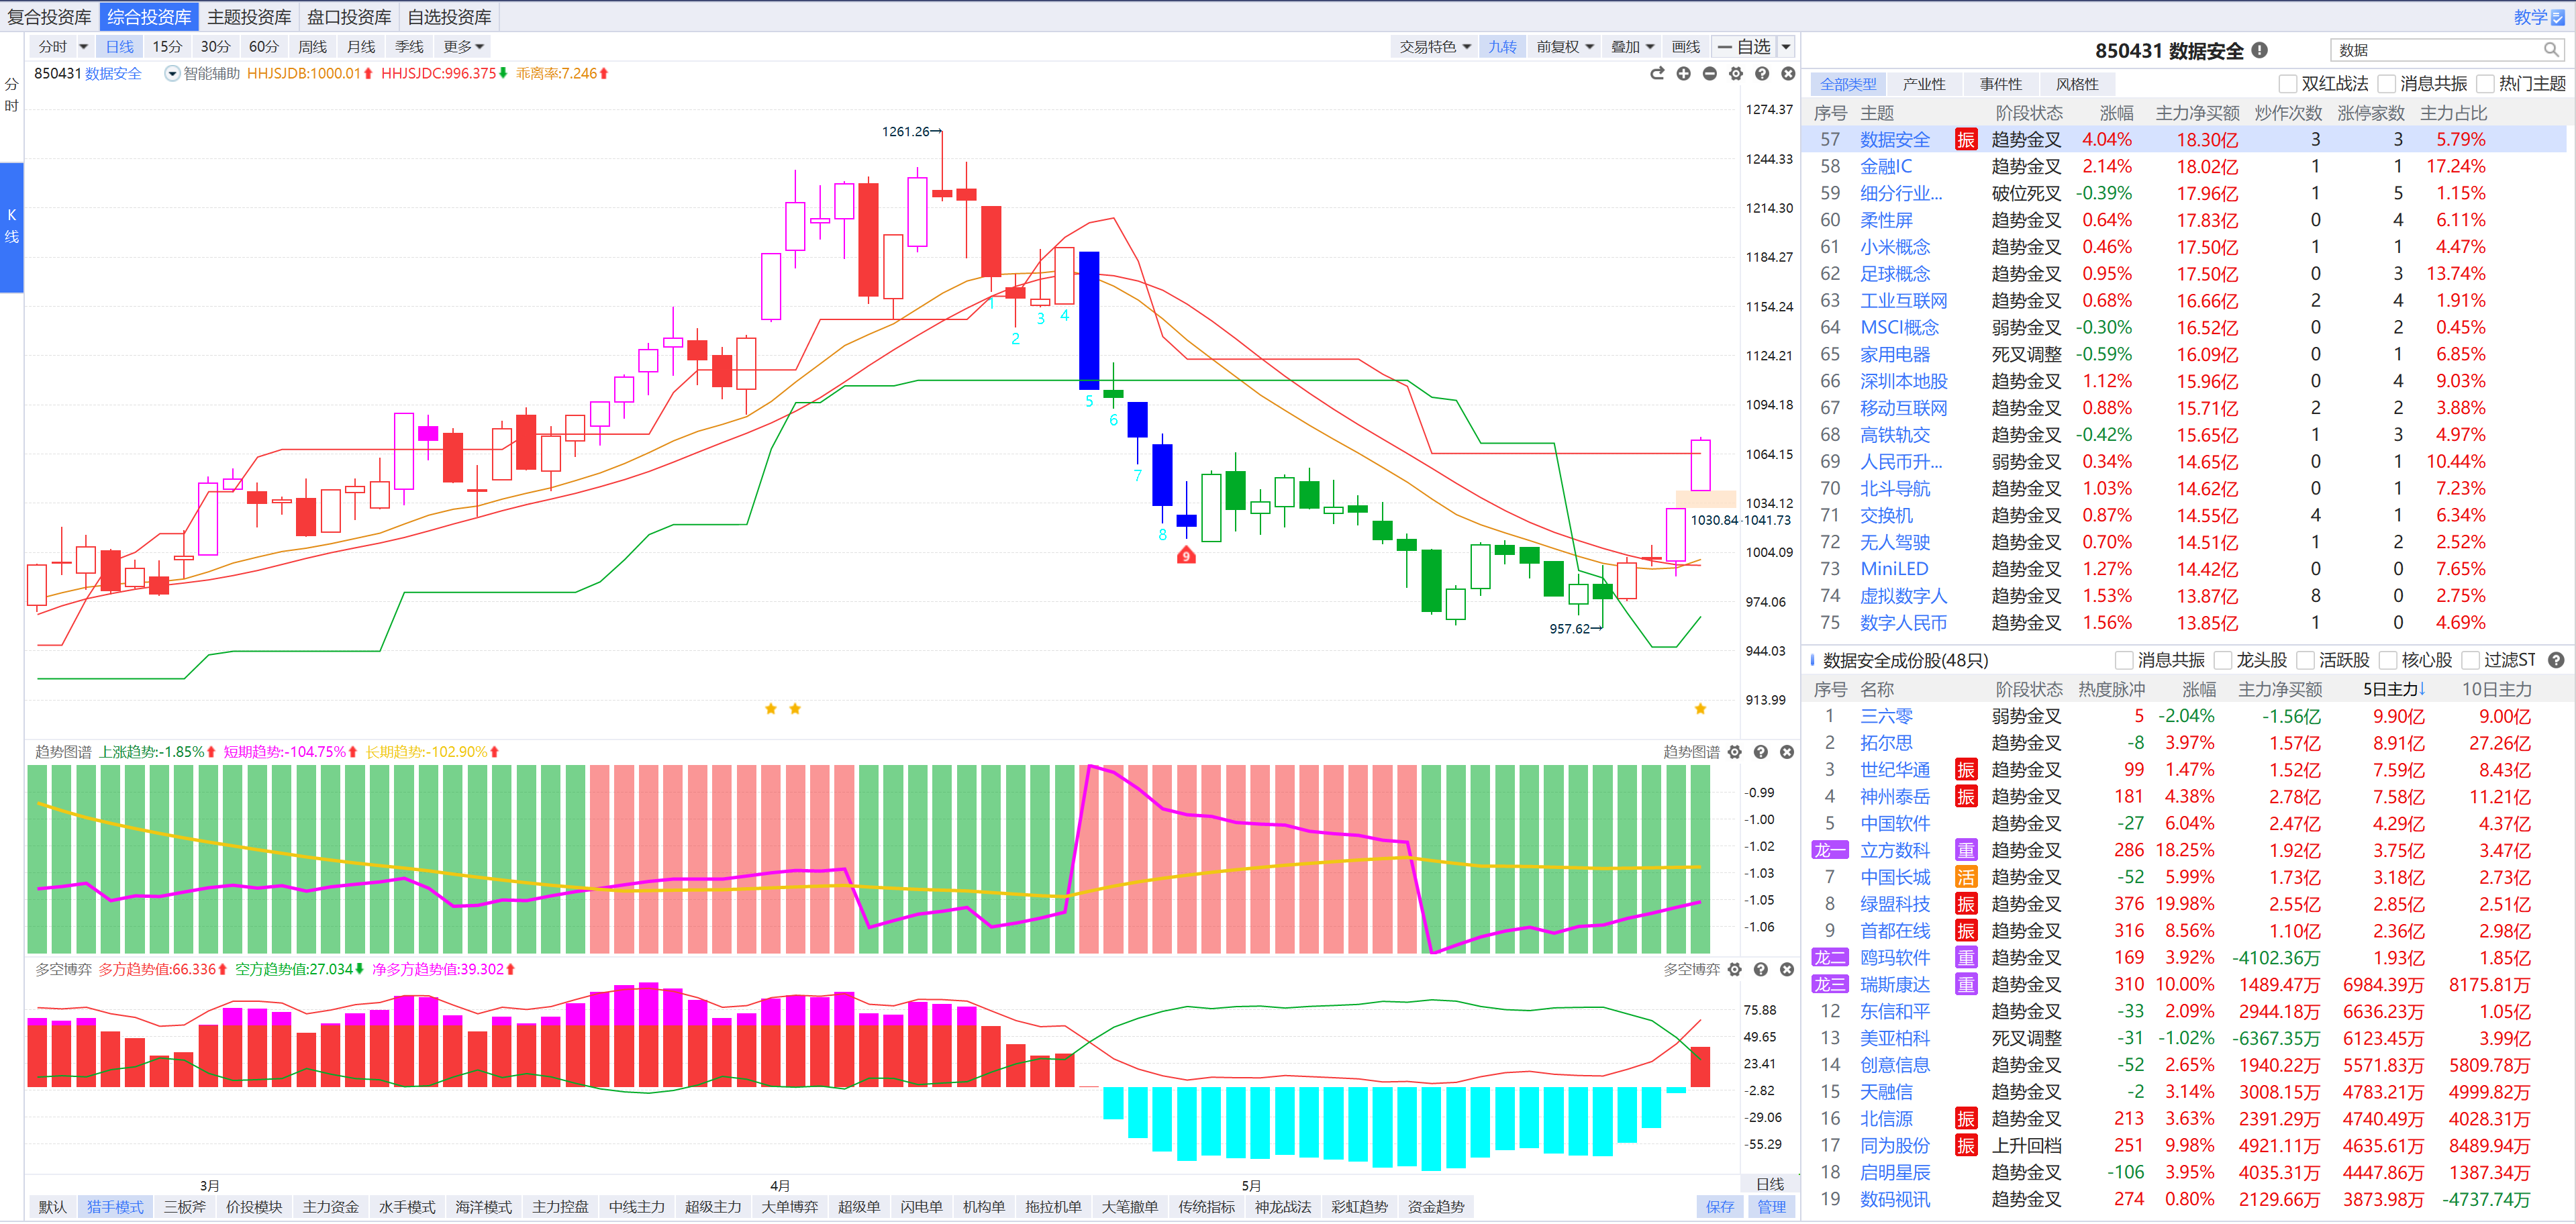
Task: Click red 振 badge on 同为股份 row
Action: 1965,1146
